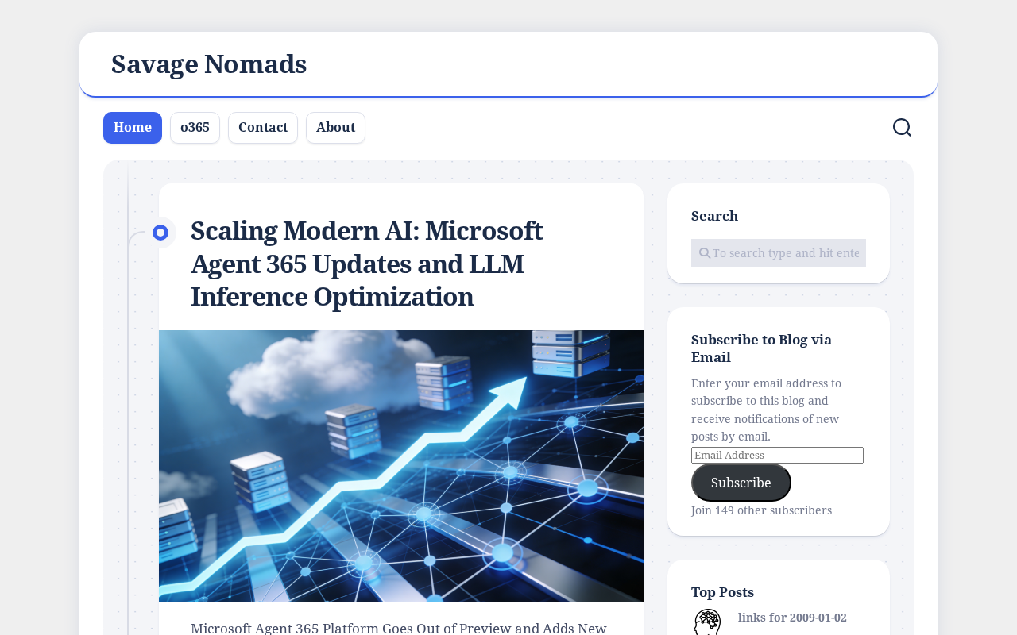Click the Subscribe button
Image resolution: width=1017 pixels, height=635 pixels.
tap(741, 483)
